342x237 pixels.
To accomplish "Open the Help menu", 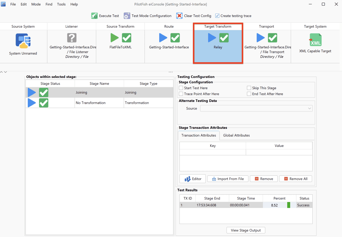I will pos(74,4).
